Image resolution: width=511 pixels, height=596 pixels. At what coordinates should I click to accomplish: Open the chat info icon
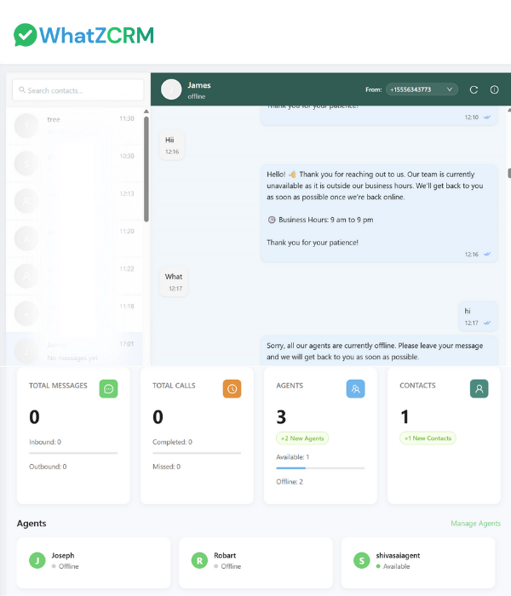494,89
